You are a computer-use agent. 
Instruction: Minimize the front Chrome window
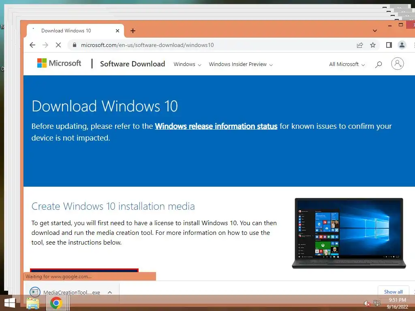[x=389, y=26]
